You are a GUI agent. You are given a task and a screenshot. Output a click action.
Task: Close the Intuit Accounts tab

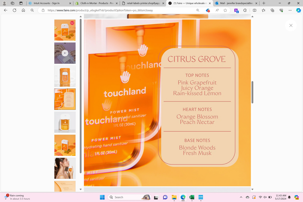[x=70, y=3]
